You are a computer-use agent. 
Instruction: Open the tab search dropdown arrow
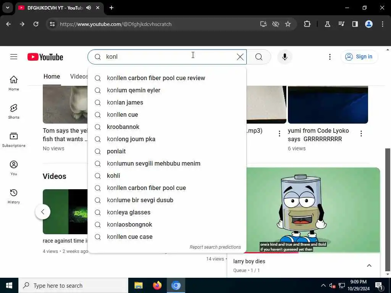coord(8,8)
